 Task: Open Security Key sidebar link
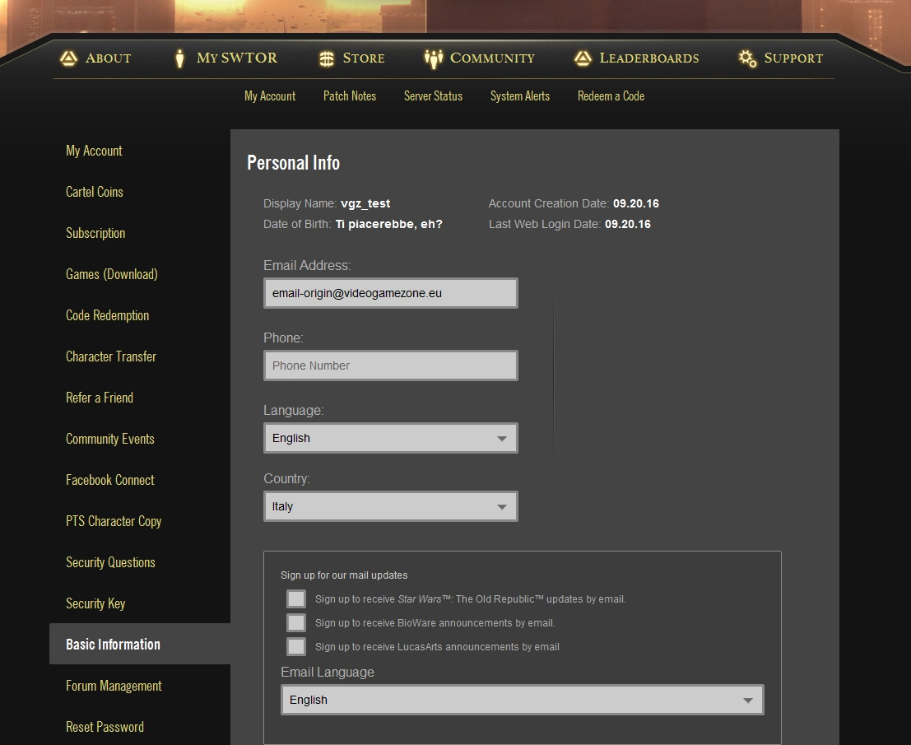pyautogui.click(x=95, y=603)
